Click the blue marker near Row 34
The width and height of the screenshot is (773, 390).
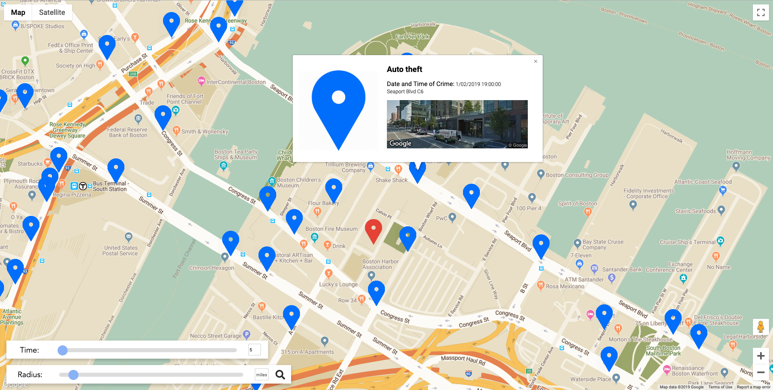coord(376,293)
